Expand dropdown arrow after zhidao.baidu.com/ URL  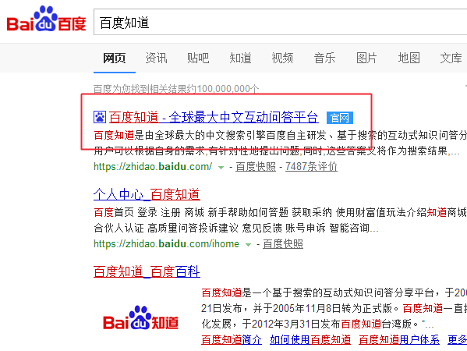click(x=221, y=167)
